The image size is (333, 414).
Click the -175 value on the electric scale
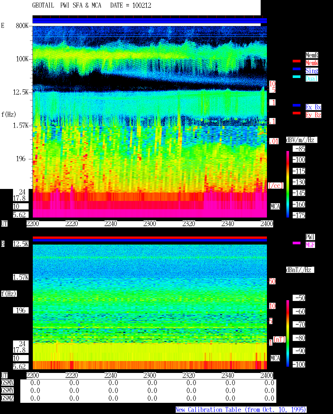click(x=299, y=215)
